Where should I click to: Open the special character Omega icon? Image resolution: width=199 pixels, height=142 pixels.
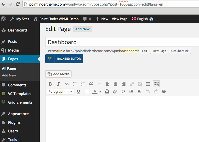tap(123, 91)
